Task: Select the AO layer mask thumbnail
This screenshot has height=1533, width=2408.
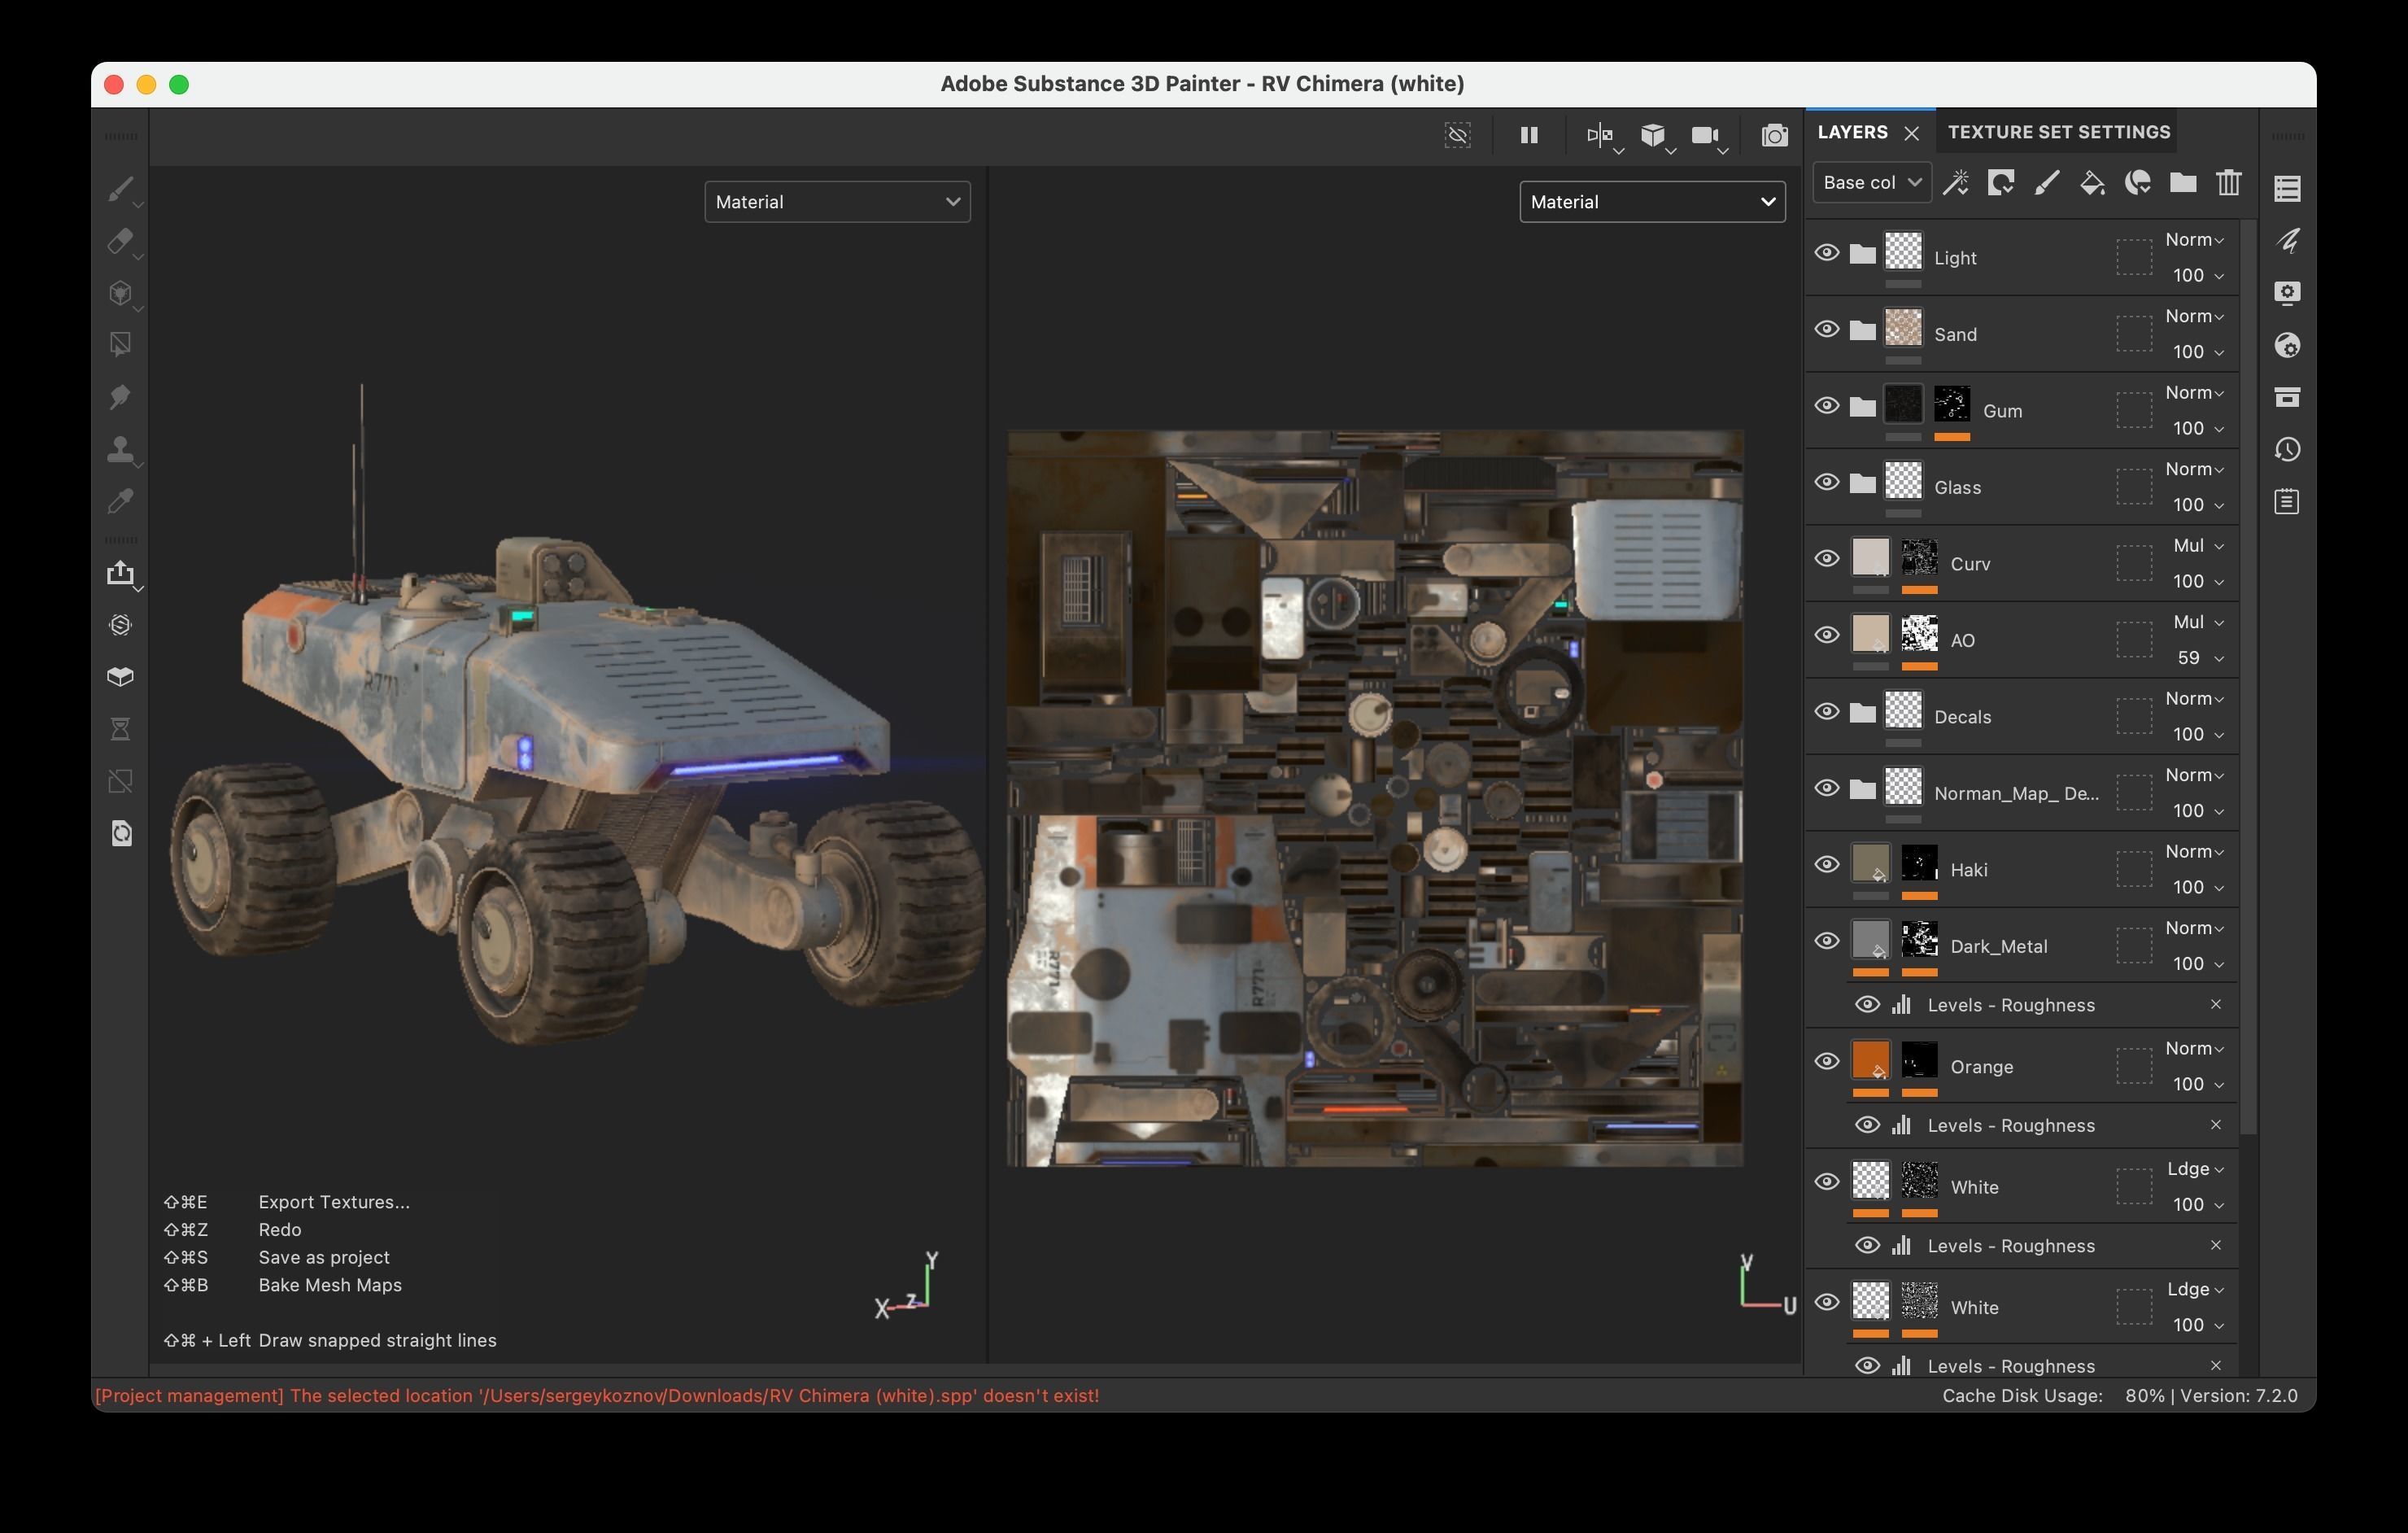Action: [1918, 634]
